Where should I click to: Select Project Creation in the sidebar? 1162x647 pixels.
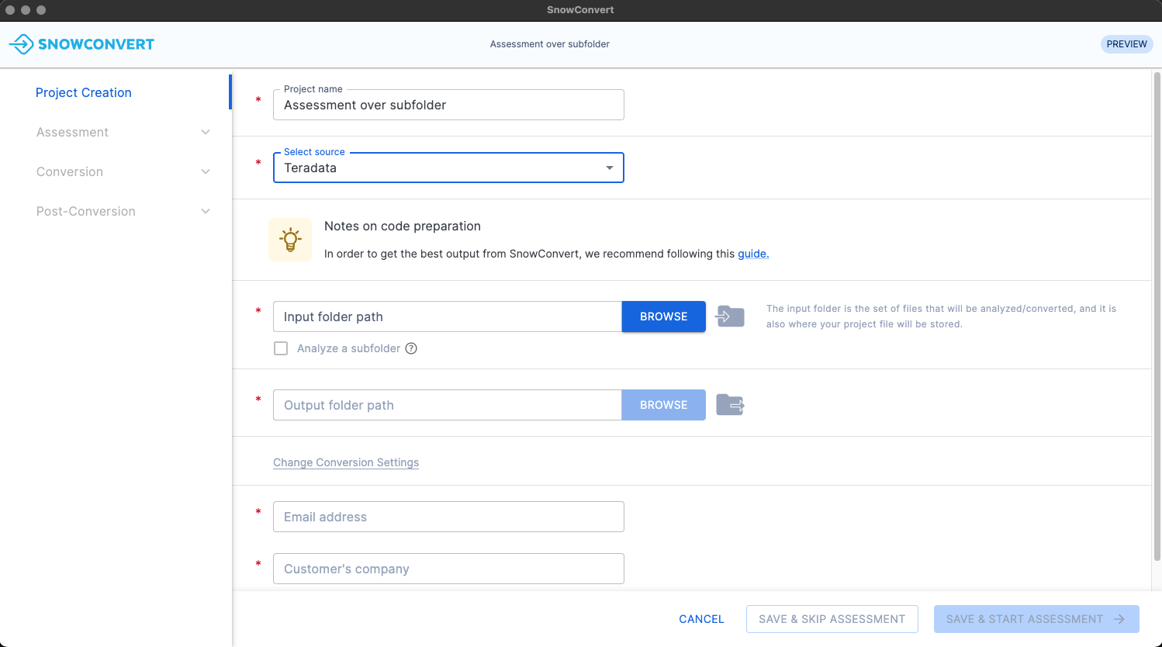coord(84,92)
